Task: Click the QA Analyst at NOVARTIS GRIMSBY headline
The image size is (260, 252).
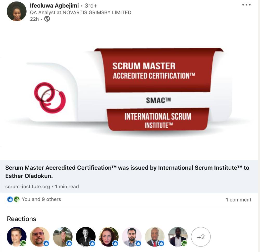Action: [x=81, y=12]
